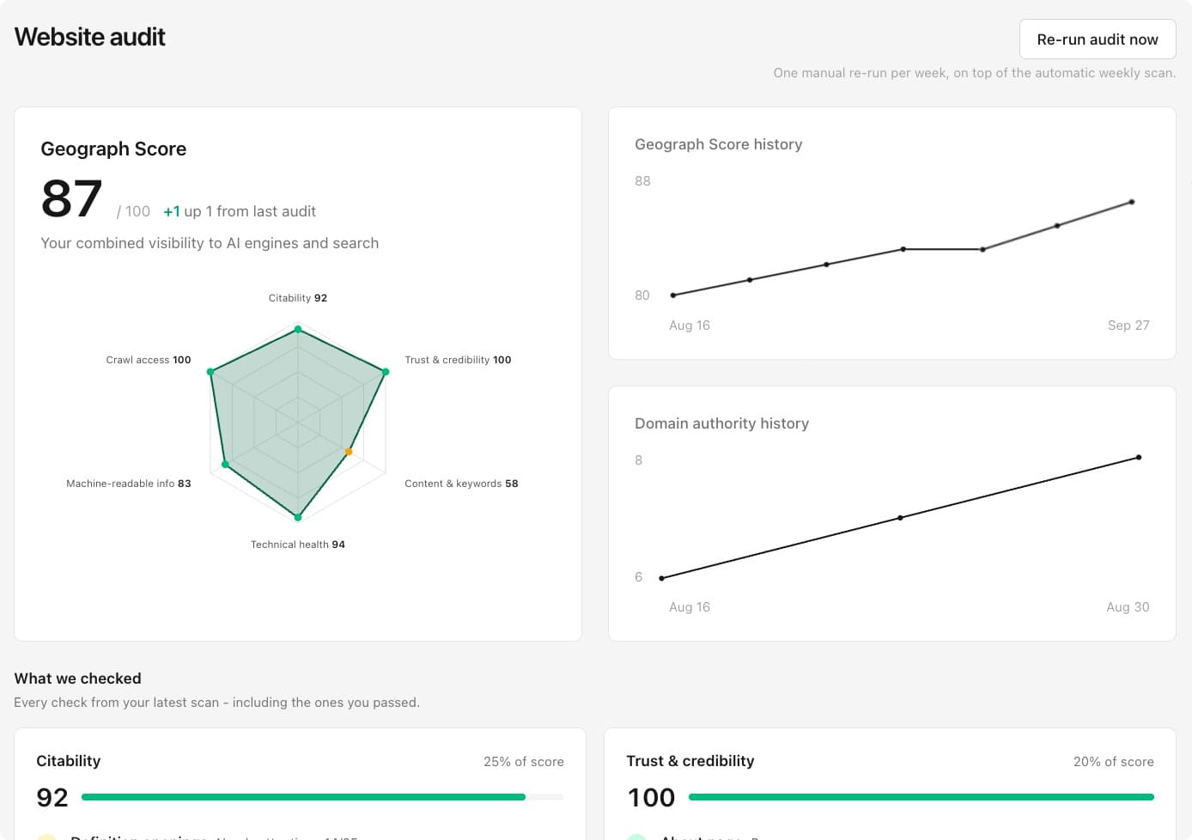The height and width of the screenshot is (840, 1192).
Task: Click the large 87 Geograph Score value
Action: coord(72,199)
